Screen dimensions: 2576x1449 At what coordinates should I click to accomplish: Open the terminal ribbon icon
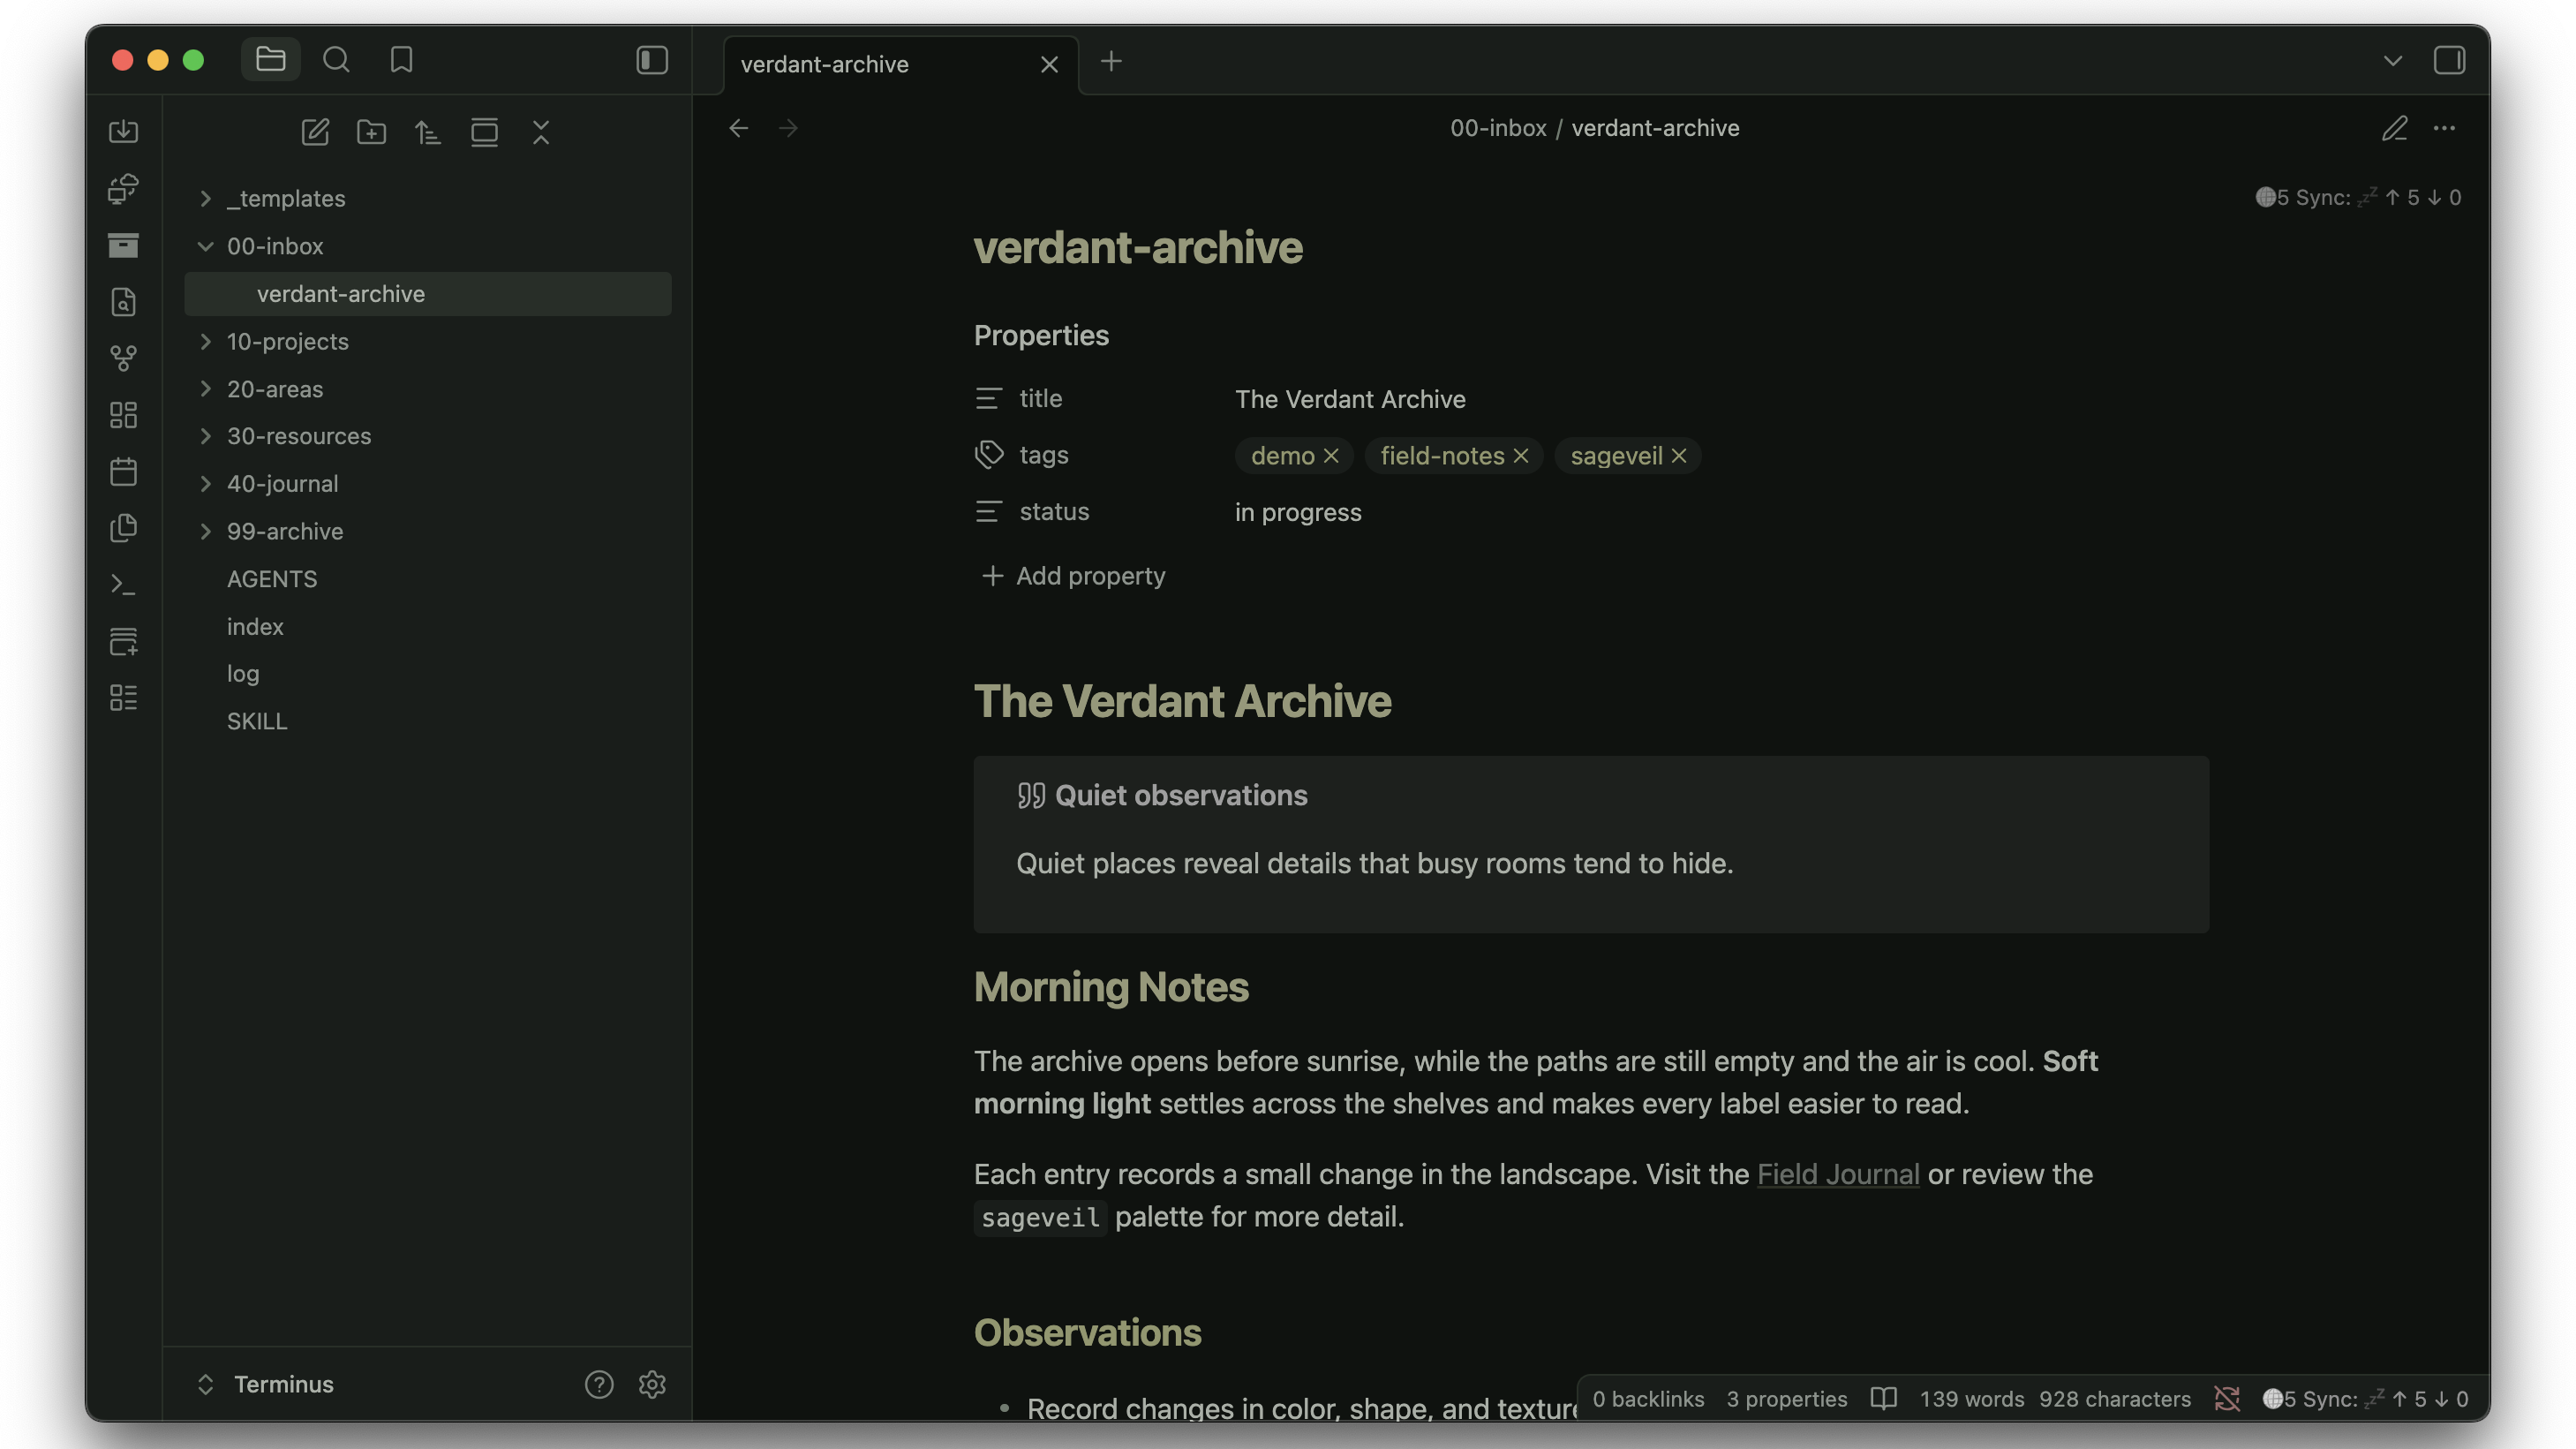123,584
